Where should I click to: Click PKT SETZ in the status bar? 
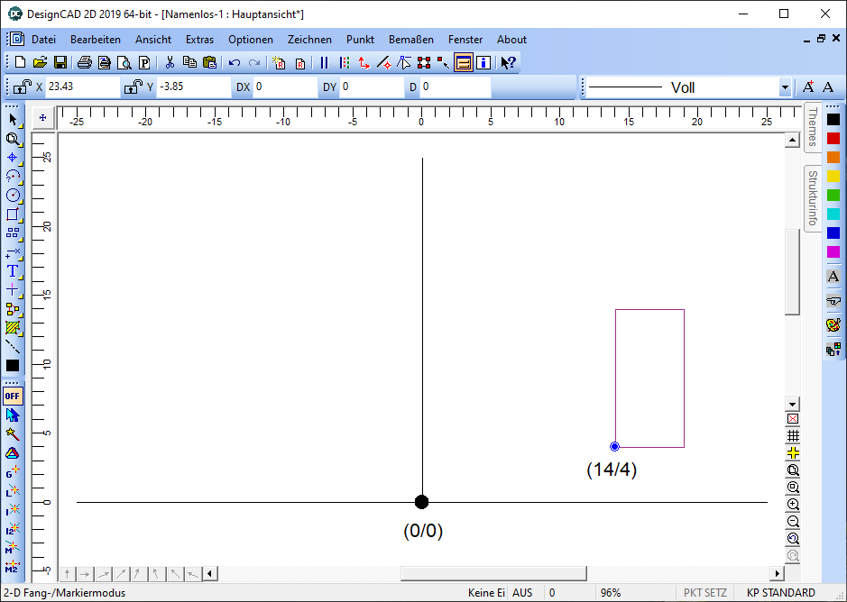click(704, 592)
